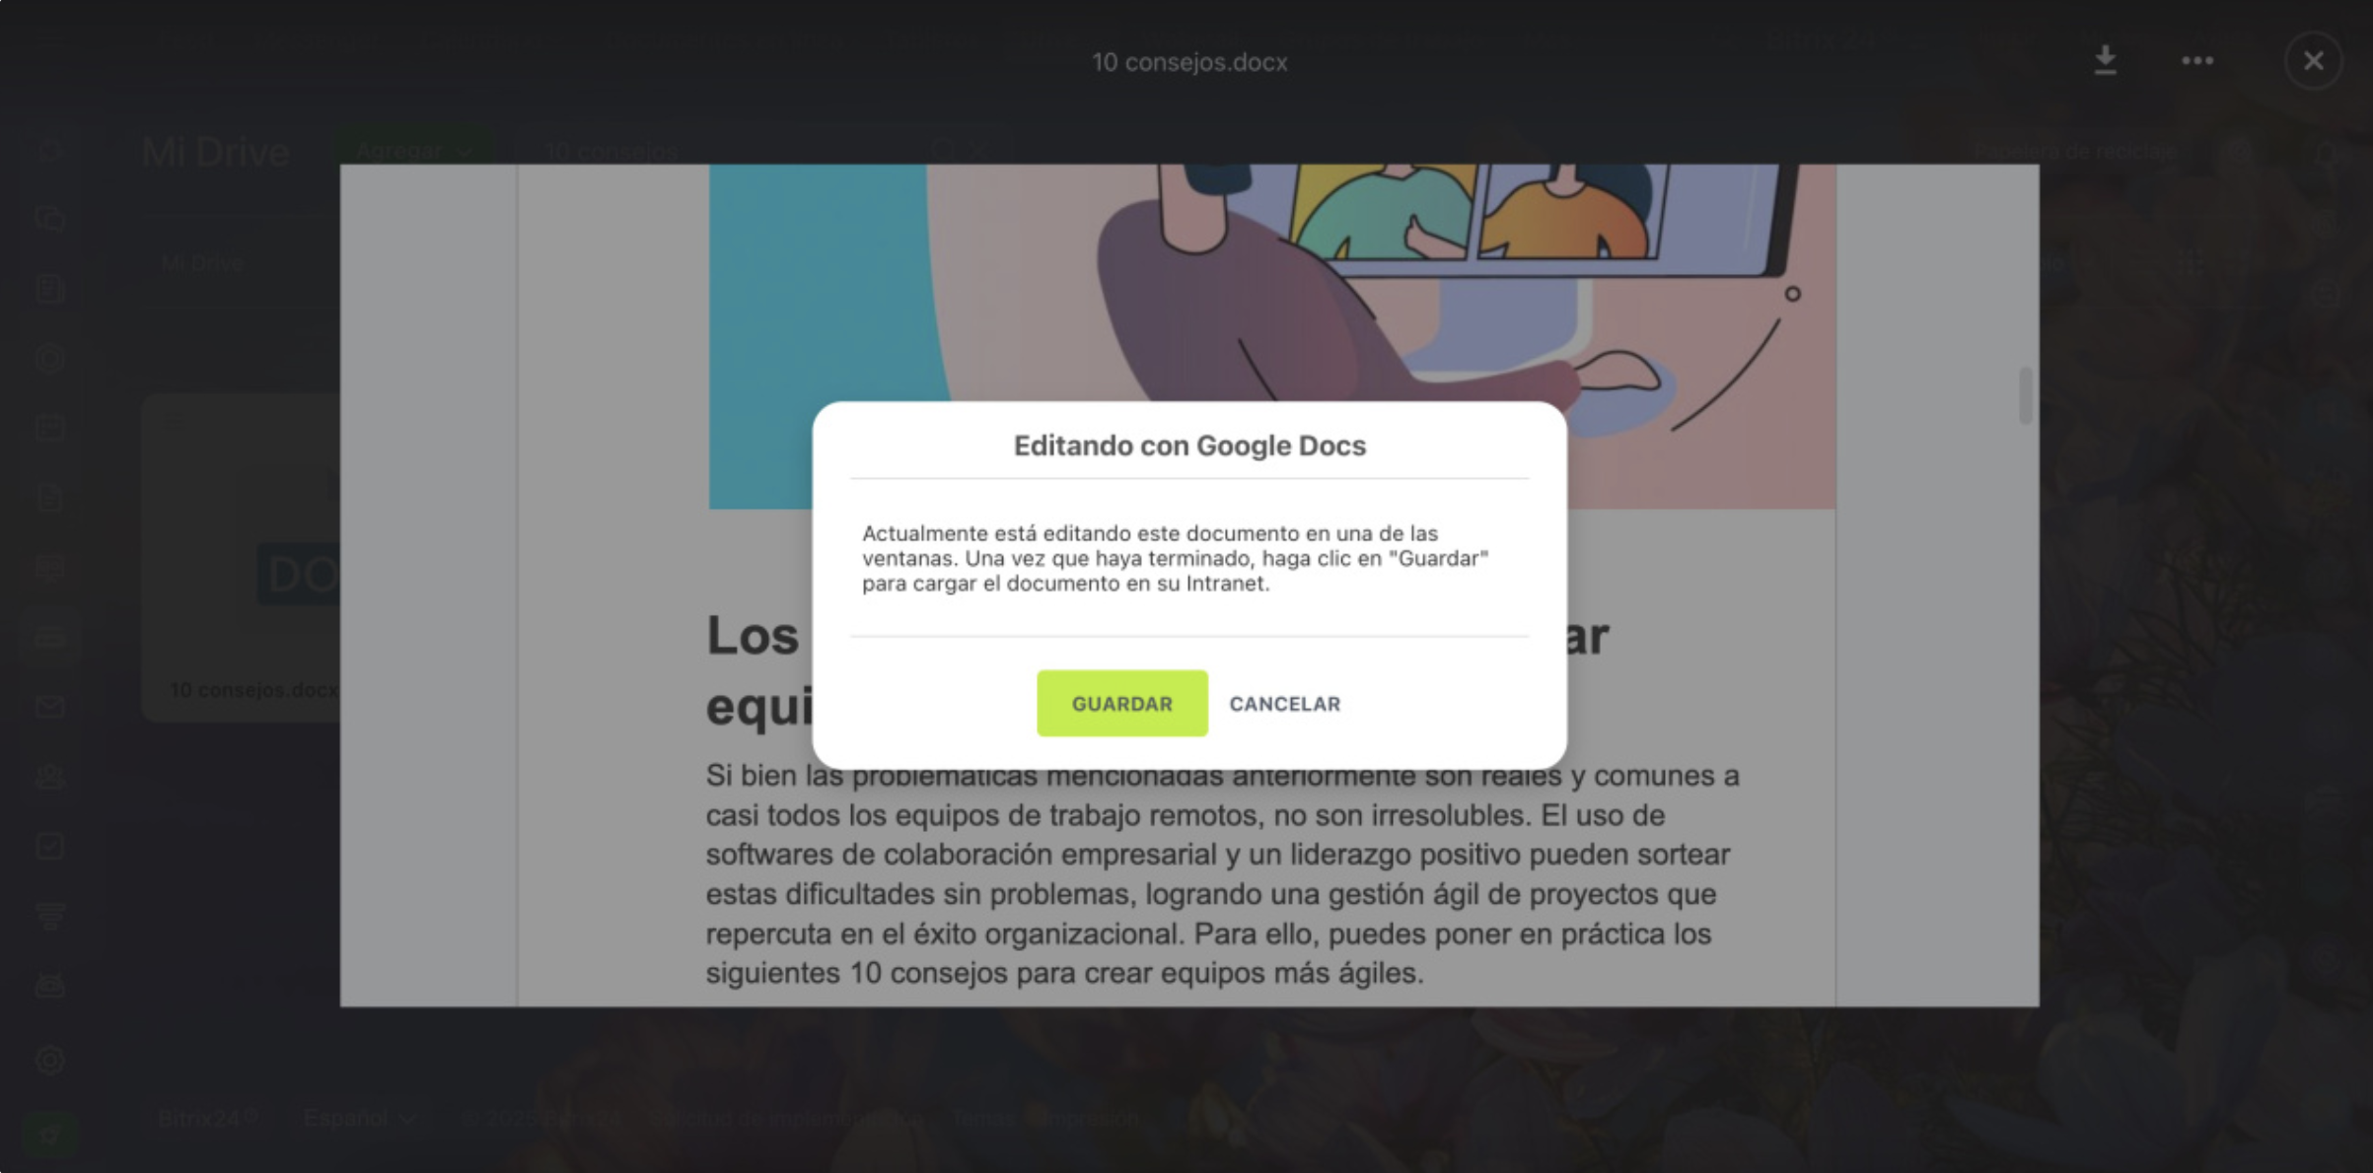Select the Mi Drive tab
Screen dimensions: 2373x1173
[202, 263]
